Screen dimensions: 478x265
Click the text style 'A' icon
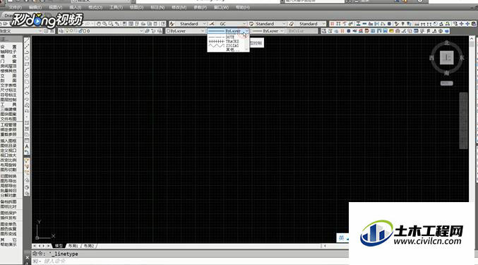[172, 23]
